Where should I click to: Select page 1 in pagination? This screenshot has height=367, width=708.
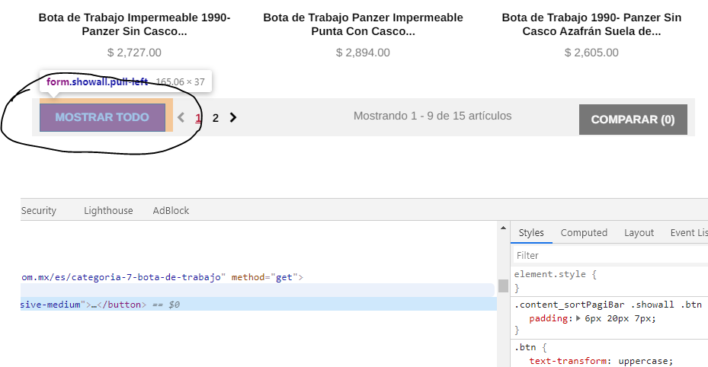(x=198, y=118)
